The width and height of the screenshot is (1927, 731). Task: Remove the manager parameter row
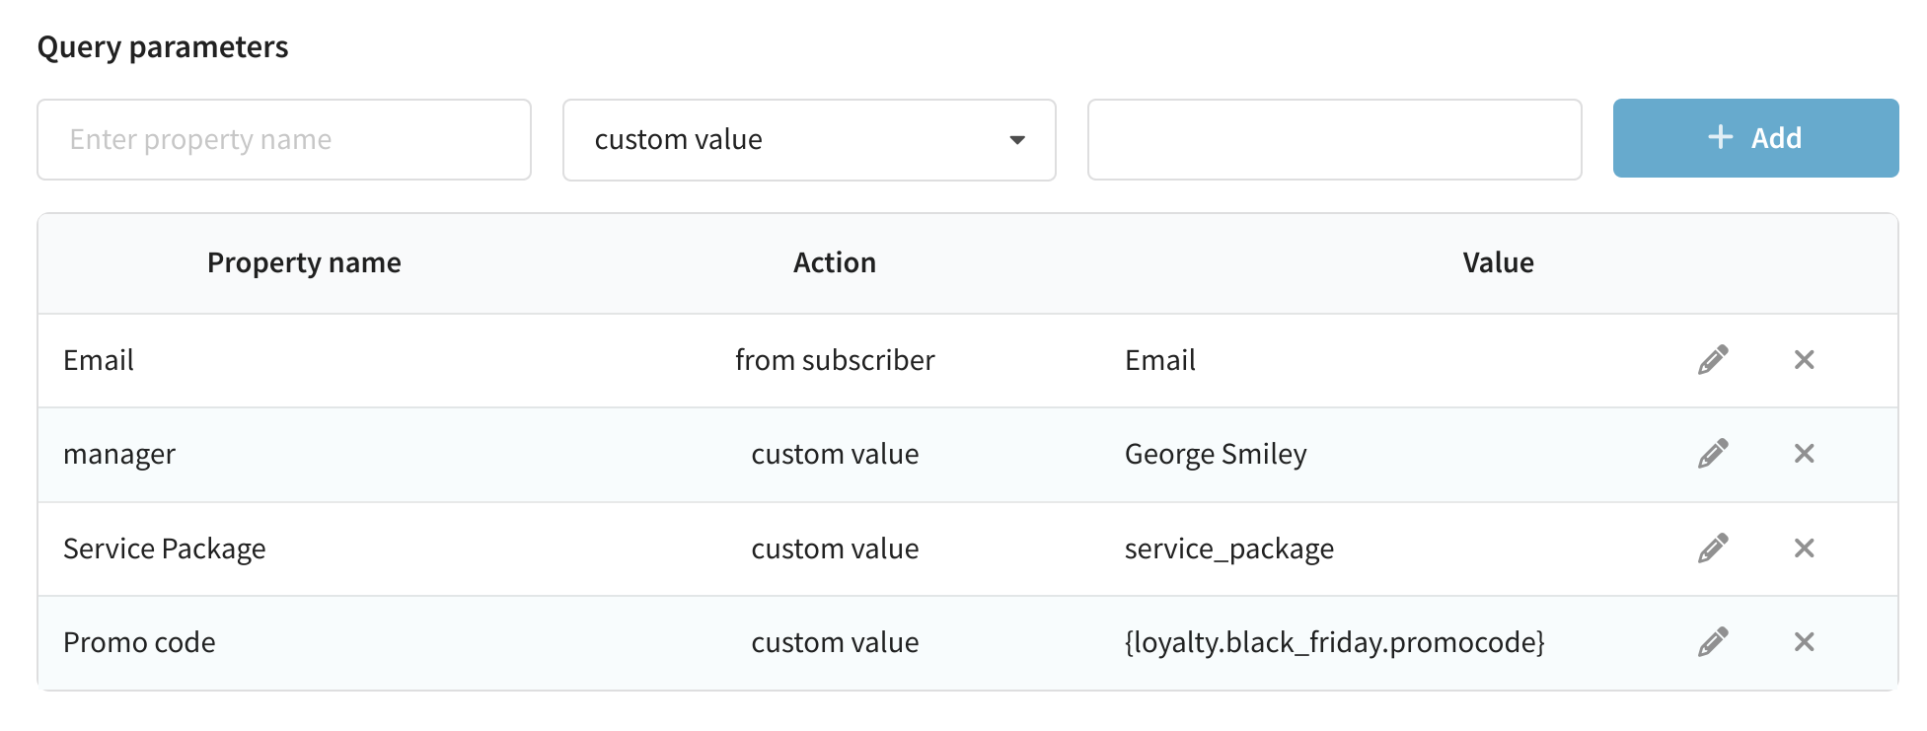(1804, 454)
